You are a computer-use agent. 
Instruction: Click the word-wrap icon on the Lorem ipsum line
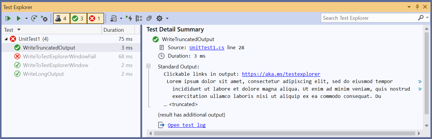coord(420,82)
